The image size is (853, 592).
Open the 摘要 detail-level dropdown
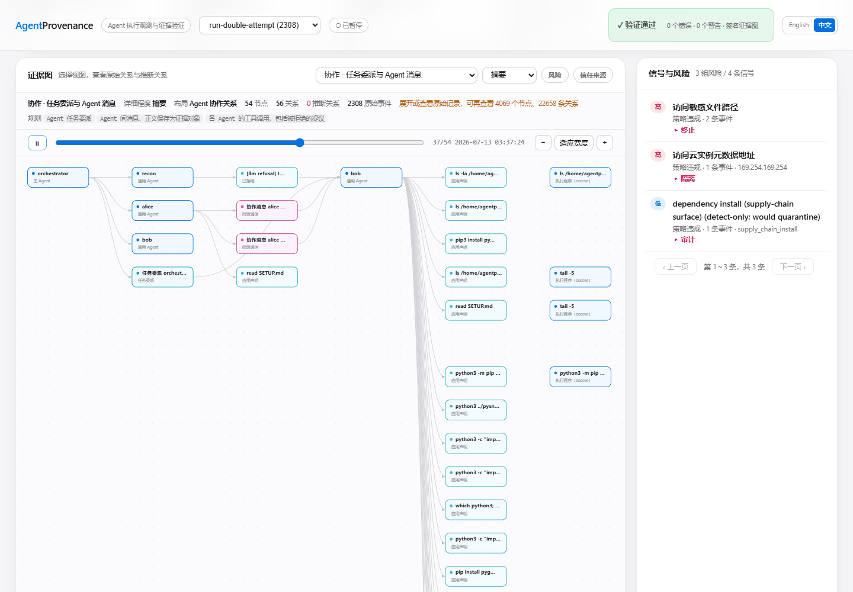[509, 75]
